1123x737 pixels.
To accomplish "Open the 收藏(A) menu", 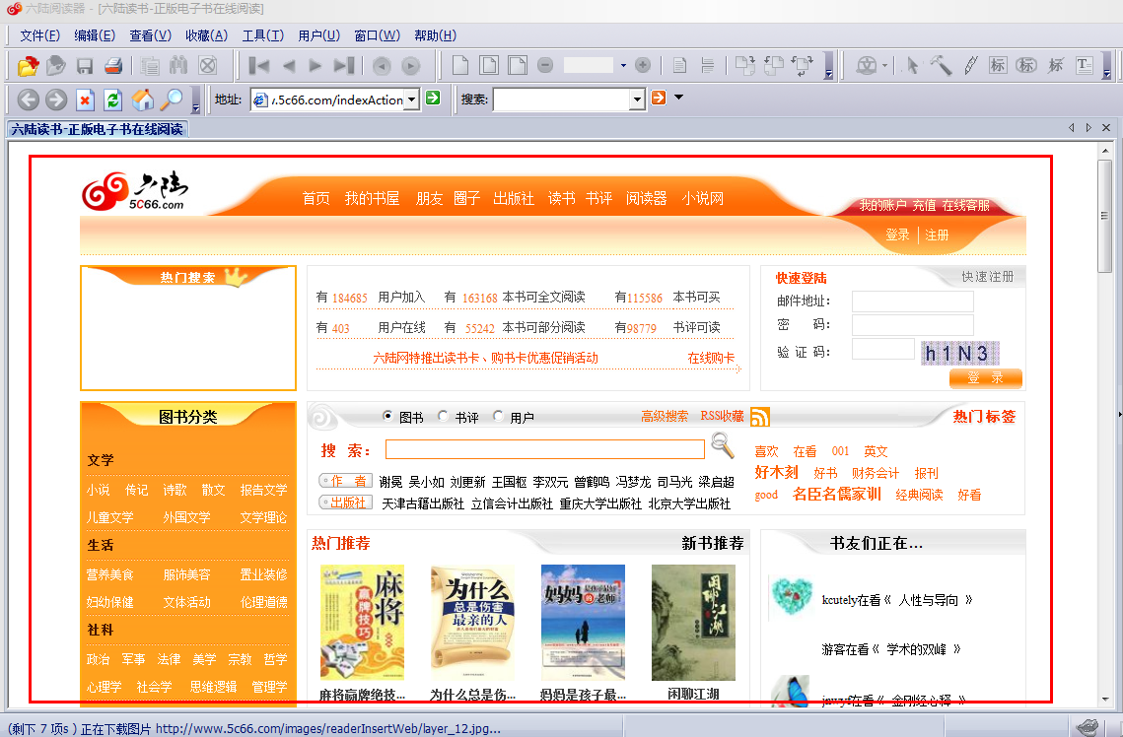I will tap(206, 35).
